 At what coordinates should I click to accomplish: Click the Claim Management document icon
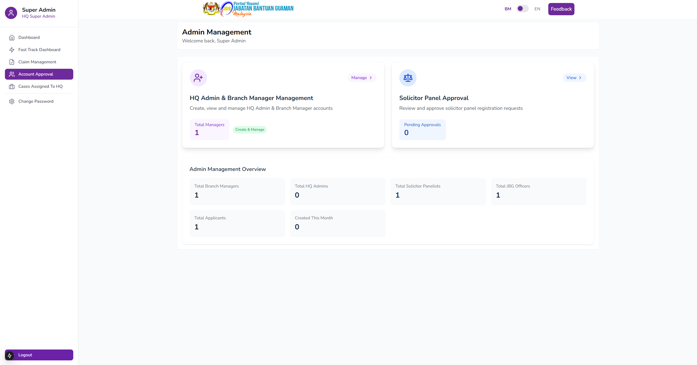click(x=12, y=62)
